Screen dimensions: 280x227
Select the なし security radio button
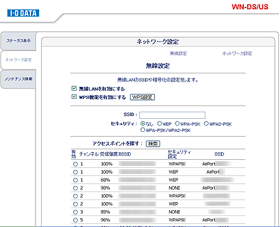(142, 124)
